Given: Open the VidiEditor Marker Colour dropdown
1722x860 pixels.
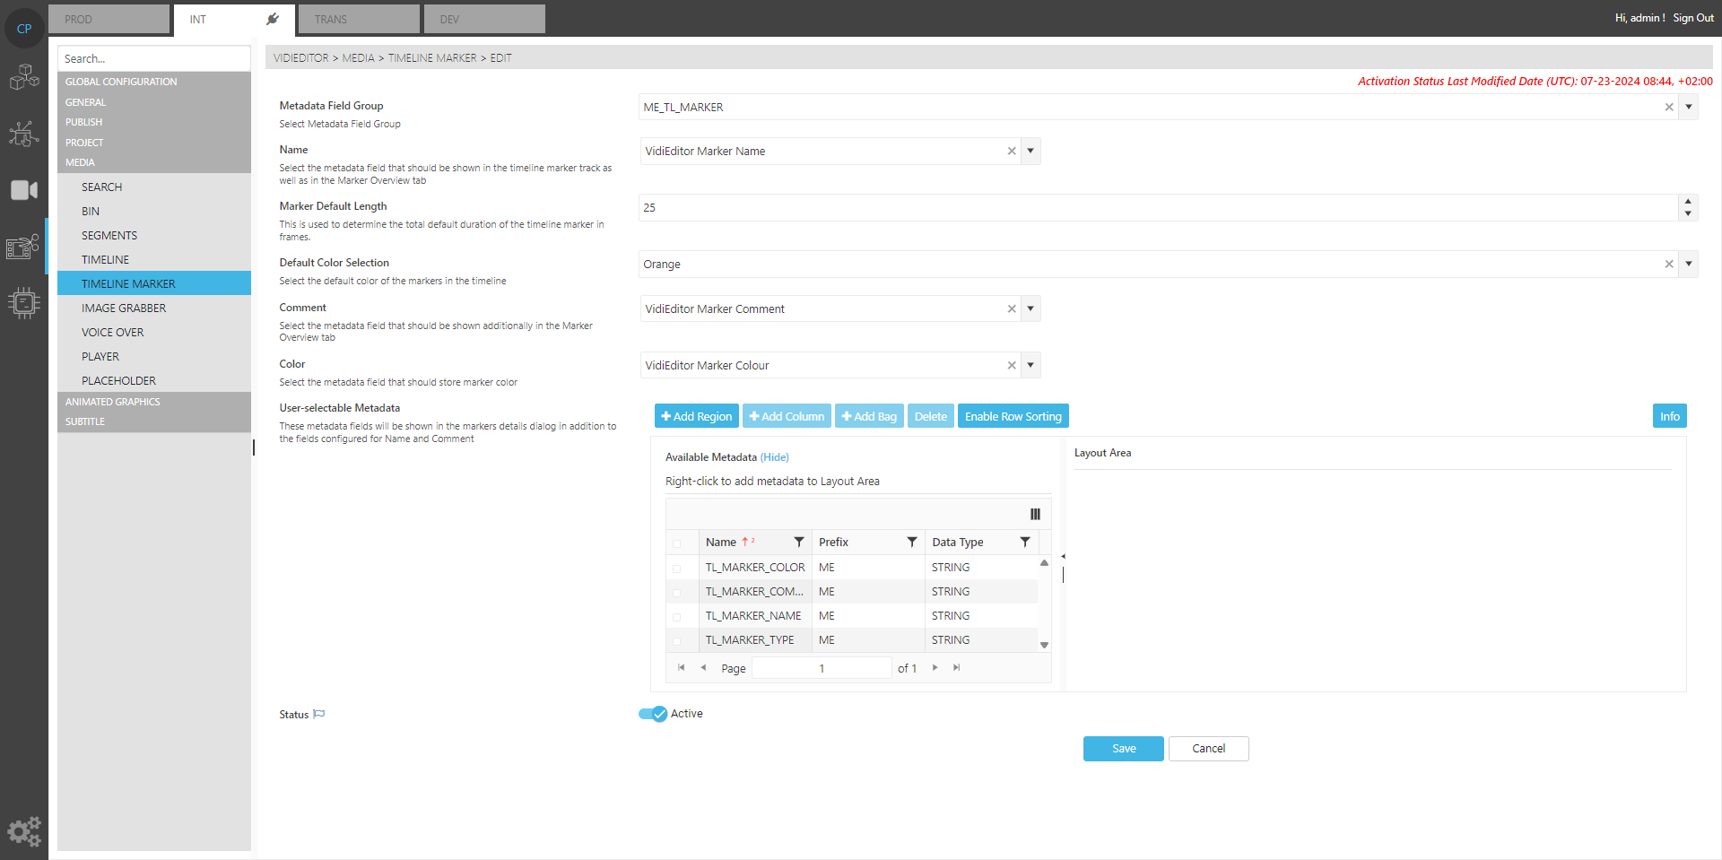Looking at the screenshot, I should click(x=1031, y=365).
